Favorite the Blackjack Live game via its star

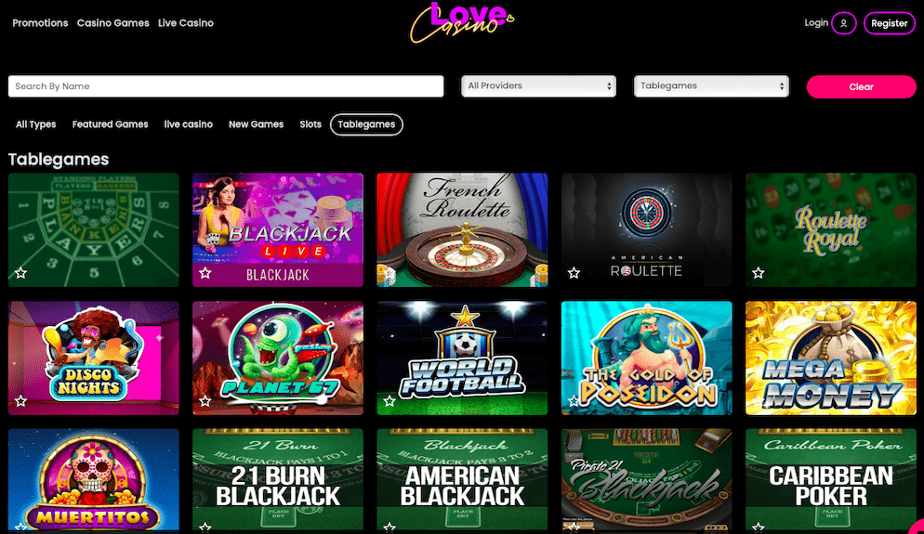tap(205, 273)
